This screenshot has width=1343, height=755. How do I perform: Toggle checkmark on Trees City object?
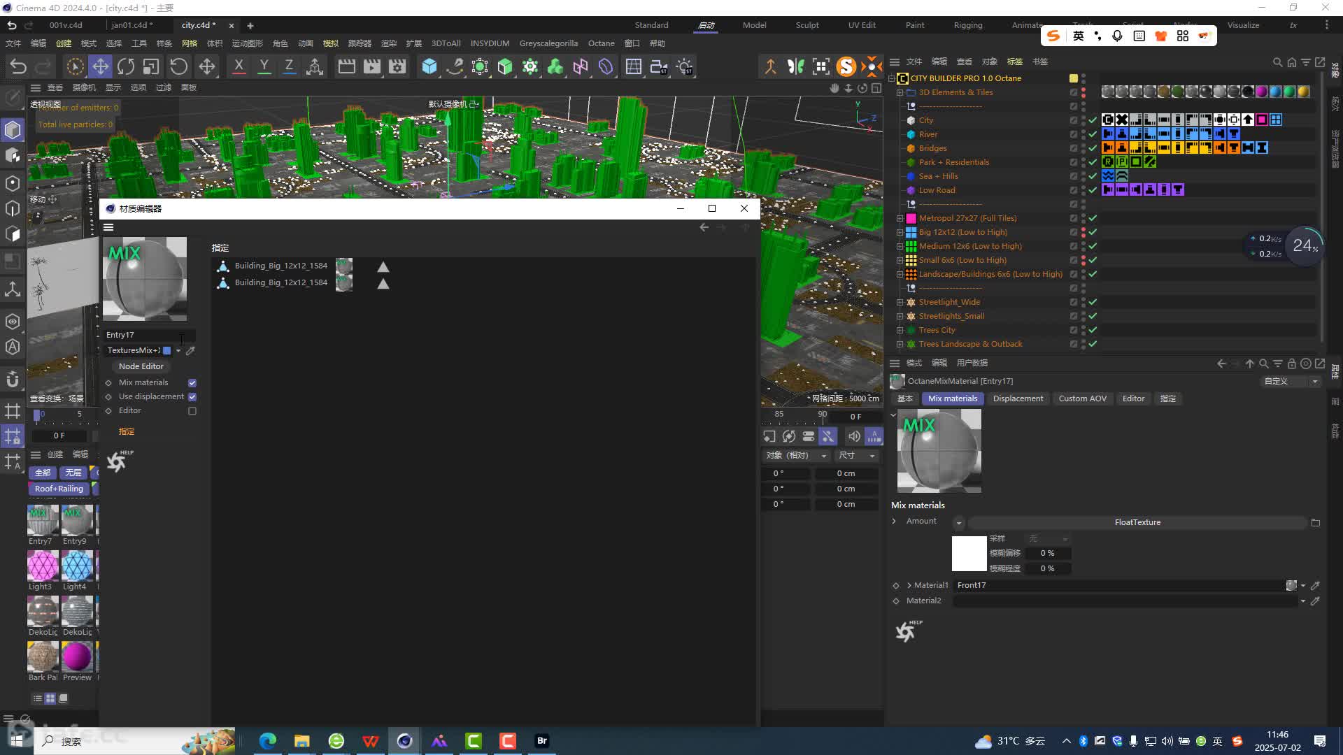coord(1093,330)
